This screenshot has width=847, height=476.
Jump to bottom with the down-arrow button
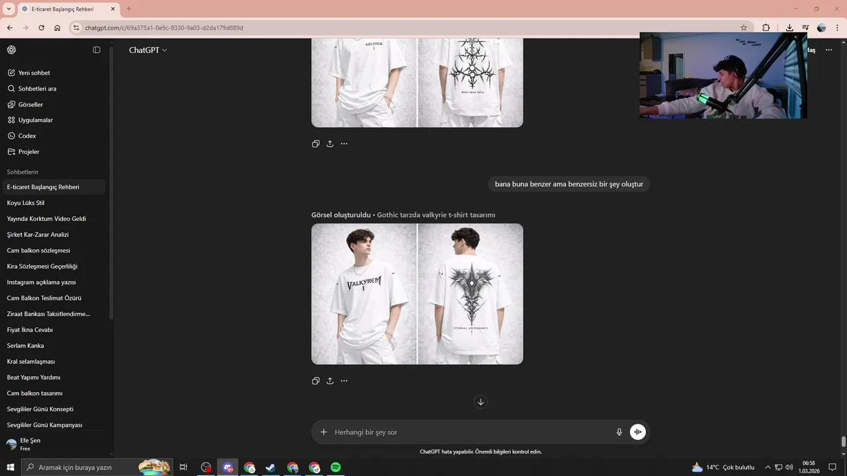[x=481, y=402]
